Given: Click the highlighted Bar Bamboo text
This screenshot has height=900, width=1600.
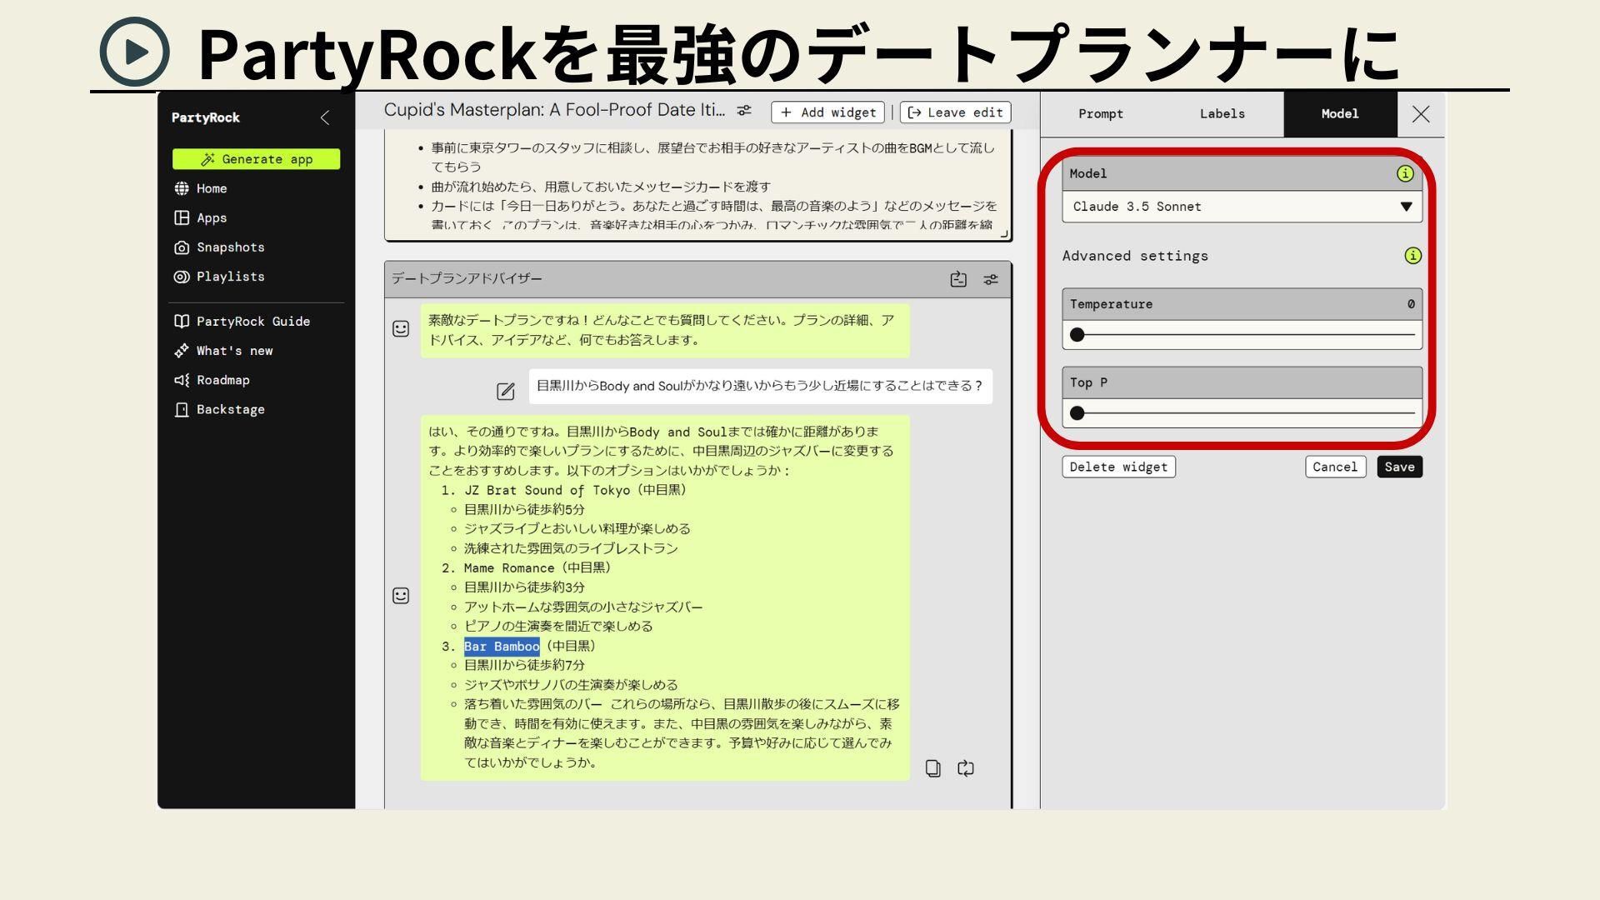Looking at the screenshot, I should coord(502,646).
